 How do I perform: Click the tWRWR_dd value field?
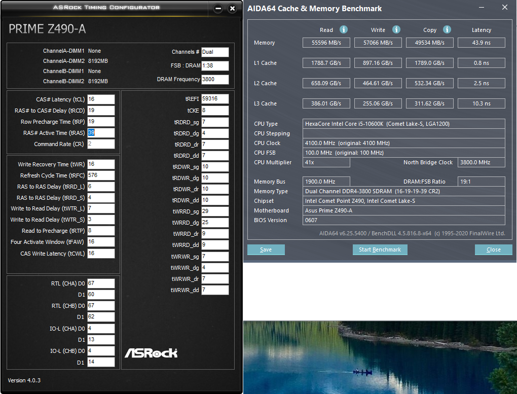pos(215,290)
